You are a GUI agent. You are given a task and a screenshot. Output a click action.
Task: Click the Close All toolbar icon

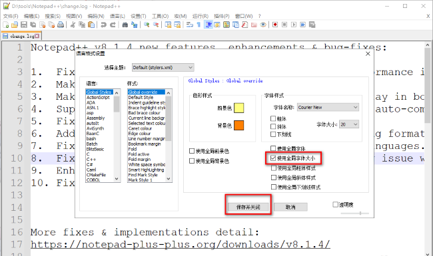51,25
